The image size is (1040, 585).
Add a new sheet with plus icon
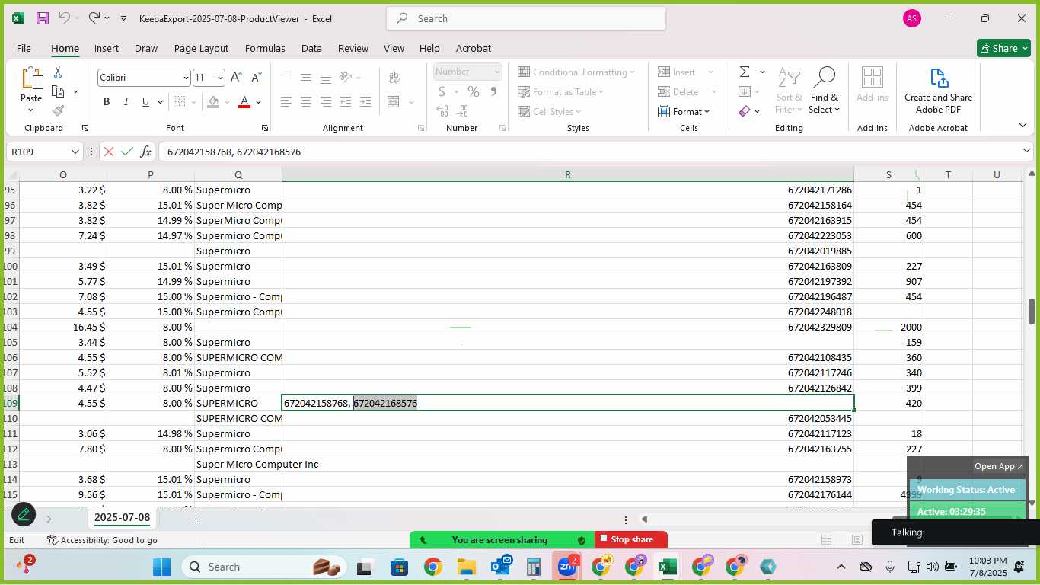point(196,519)
